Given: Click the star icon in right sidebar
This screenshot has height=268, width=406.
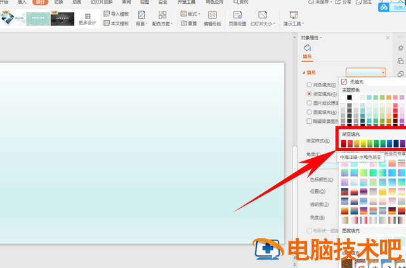Looking at the screenshot, I should 400,48.
